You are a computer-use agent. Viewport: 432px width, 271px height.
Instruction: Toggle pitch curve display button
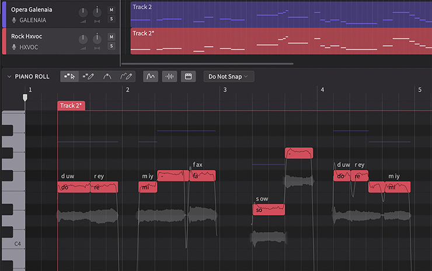151,76
